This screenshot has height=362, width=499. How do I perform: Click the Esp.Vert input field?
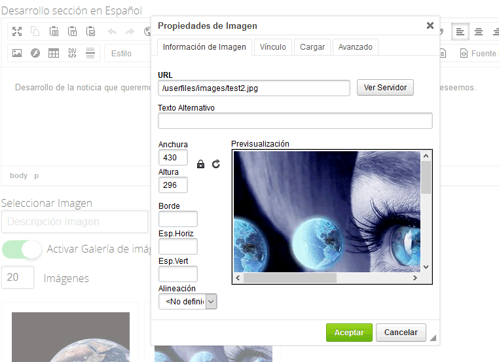pyautogui.click(x=178, y=274)
